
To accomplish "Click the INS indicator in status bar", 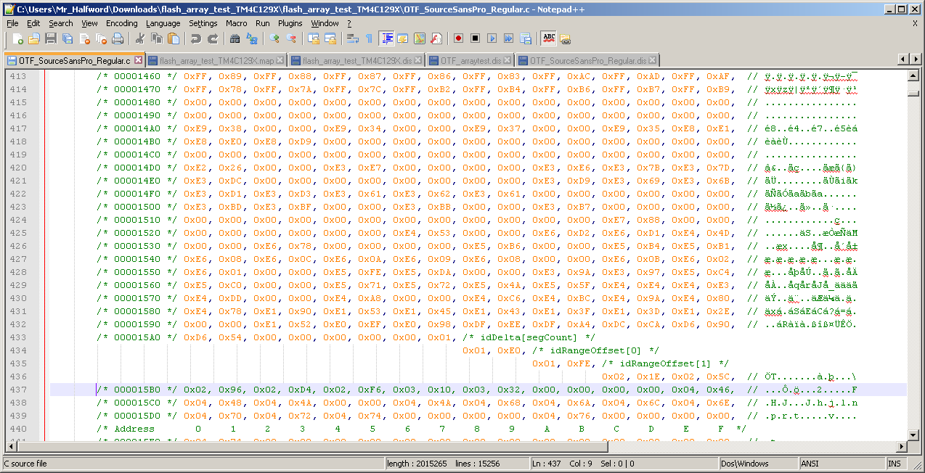I will (894, 464).
